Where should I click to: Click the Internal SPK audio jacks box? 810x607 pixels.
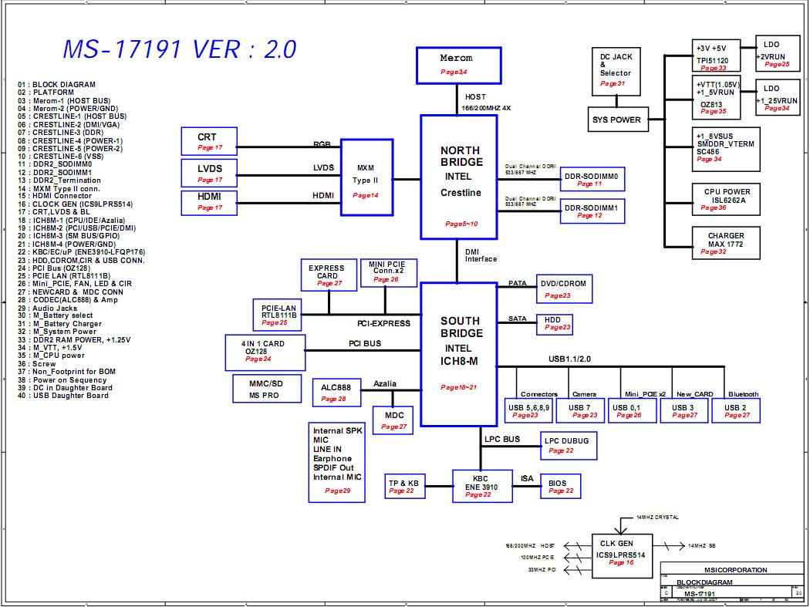tap(337, 462)
